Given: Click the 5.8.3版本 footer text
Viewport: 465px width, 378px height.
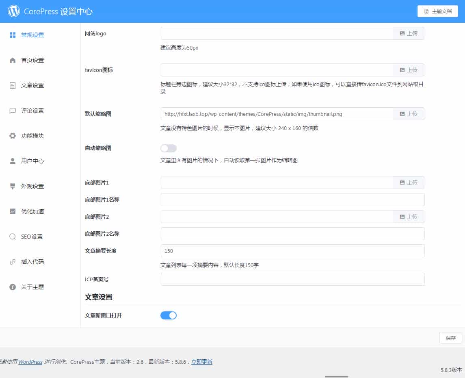Looking at the screenshot, I should click(451, 370).
